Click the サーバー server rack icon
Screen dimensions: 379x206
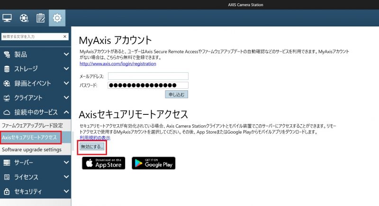pos(7,163)
